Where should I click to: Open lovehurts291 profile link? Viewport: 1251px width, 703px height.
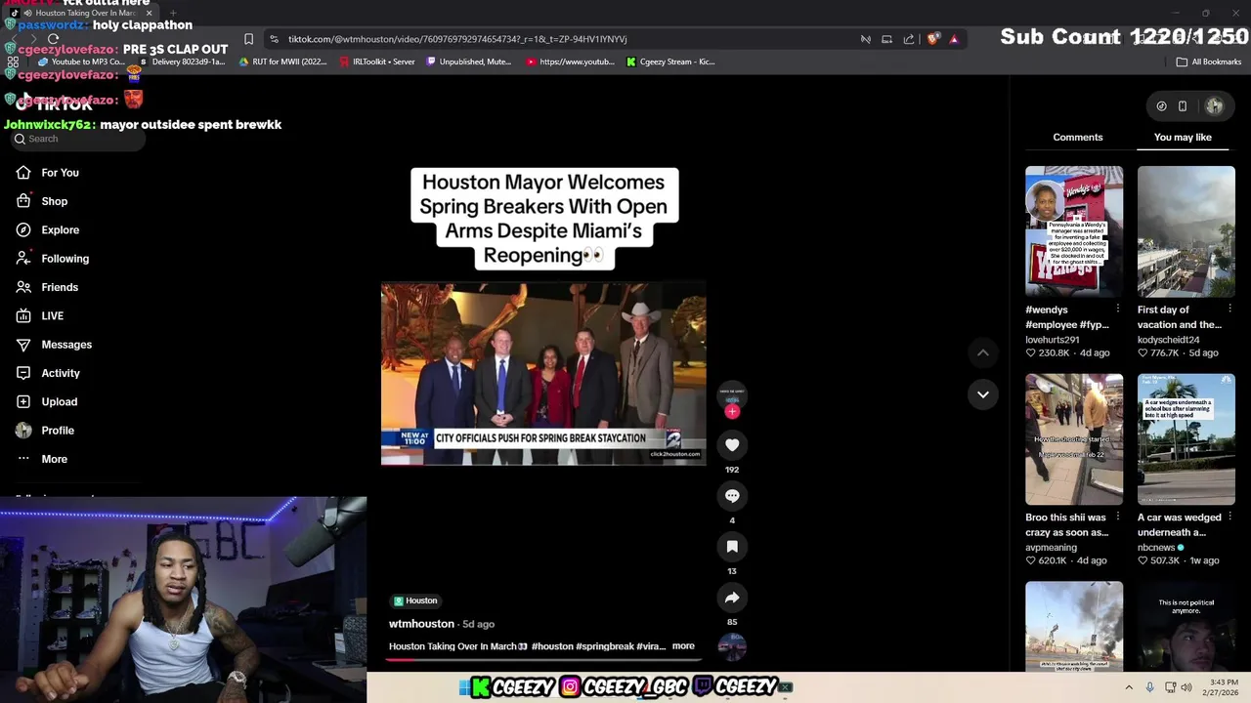(x=1052, y=340)
